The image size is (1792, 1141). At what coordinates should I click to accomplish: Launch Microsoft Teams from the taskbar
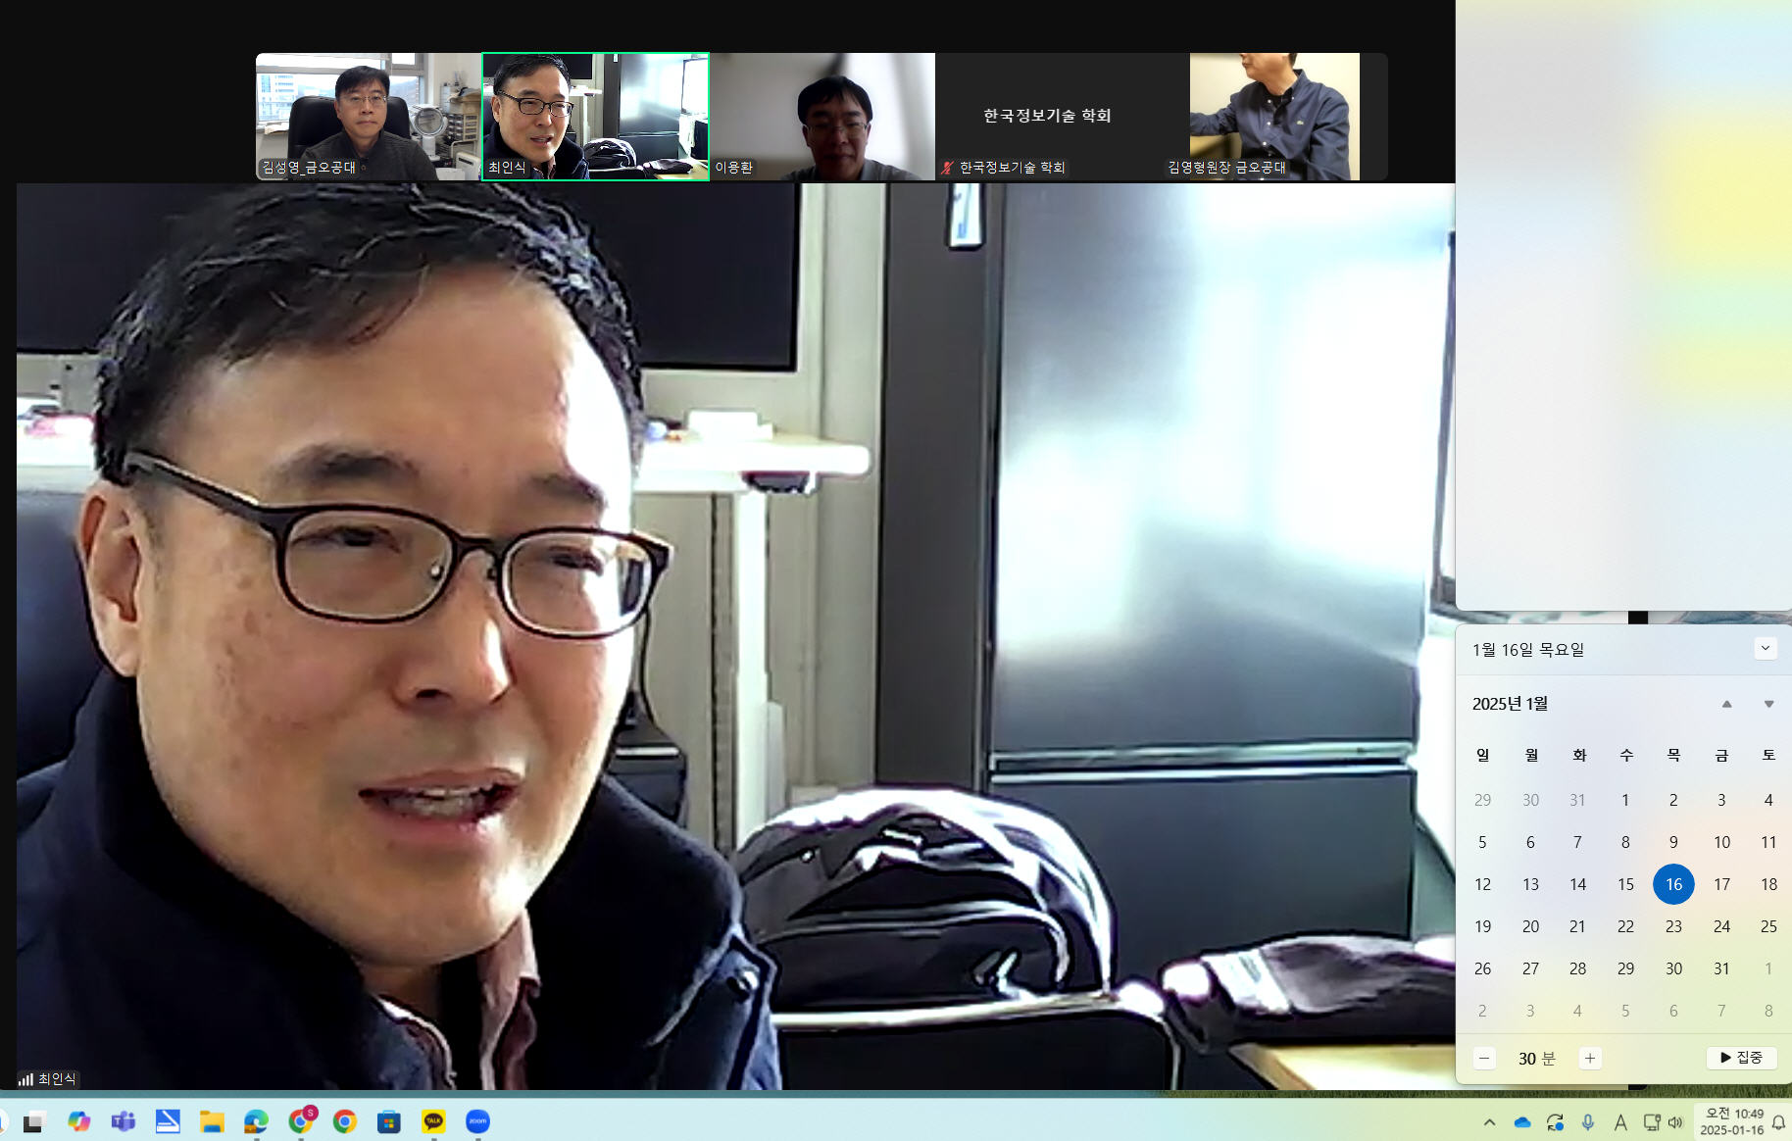coord(124,1121)
